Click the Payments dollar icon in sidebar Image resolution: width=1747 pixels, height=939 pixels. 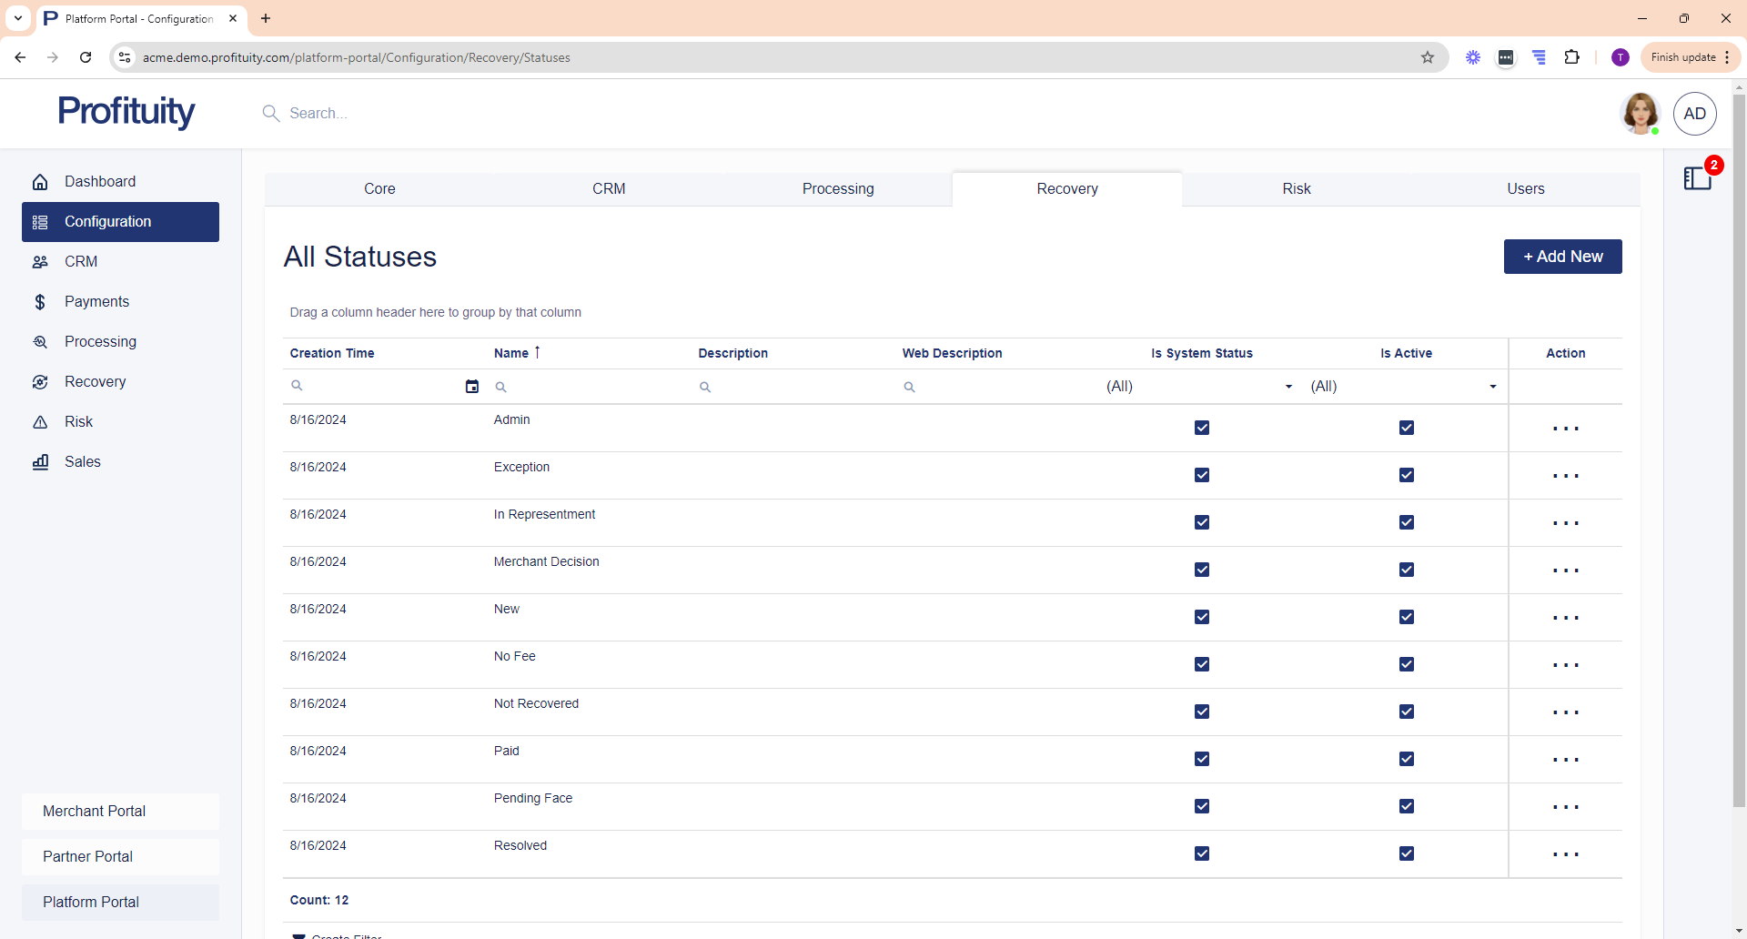point(40,302)
